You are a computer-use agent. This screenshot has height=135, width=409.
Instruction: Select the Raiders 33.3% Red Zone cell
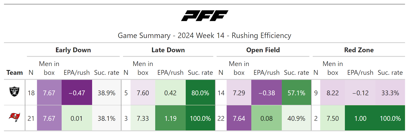coord(390,93)
